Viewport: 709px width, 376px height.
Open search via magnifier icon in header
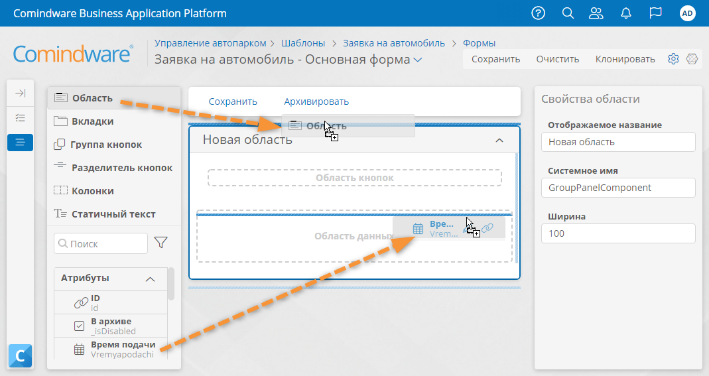[x=568, y=13]
